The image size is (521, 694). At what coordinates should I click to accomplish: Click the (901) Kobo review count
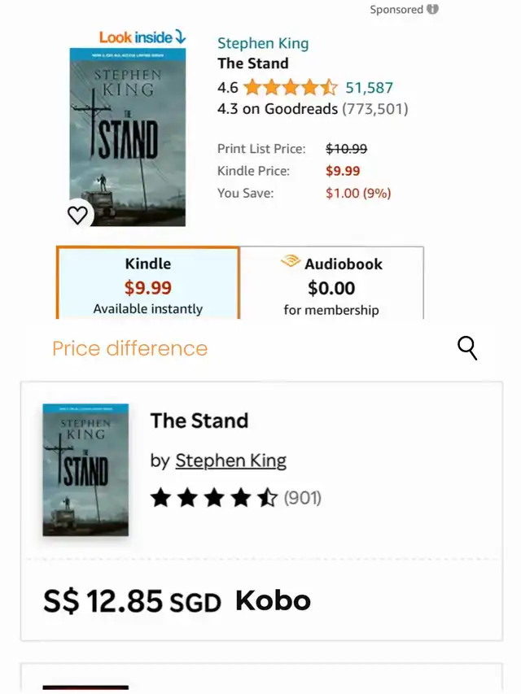(x=303, y=498)
